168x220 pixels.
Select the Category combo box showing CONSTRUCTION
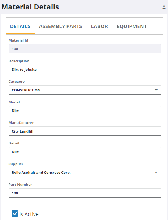85,90
